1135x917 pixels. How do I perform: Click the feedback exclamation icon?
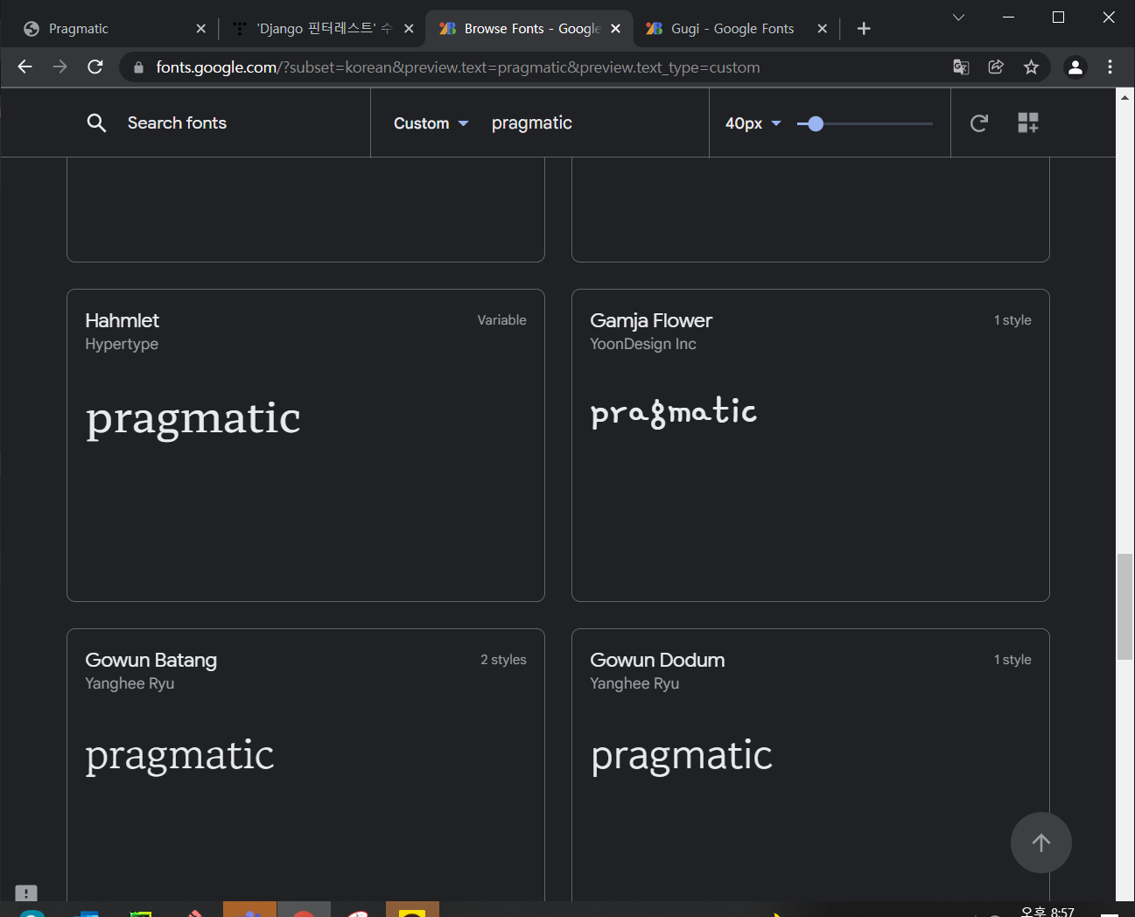[x=26, y=892]
